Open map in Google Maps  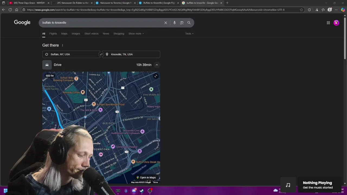(x=146, y=178)
